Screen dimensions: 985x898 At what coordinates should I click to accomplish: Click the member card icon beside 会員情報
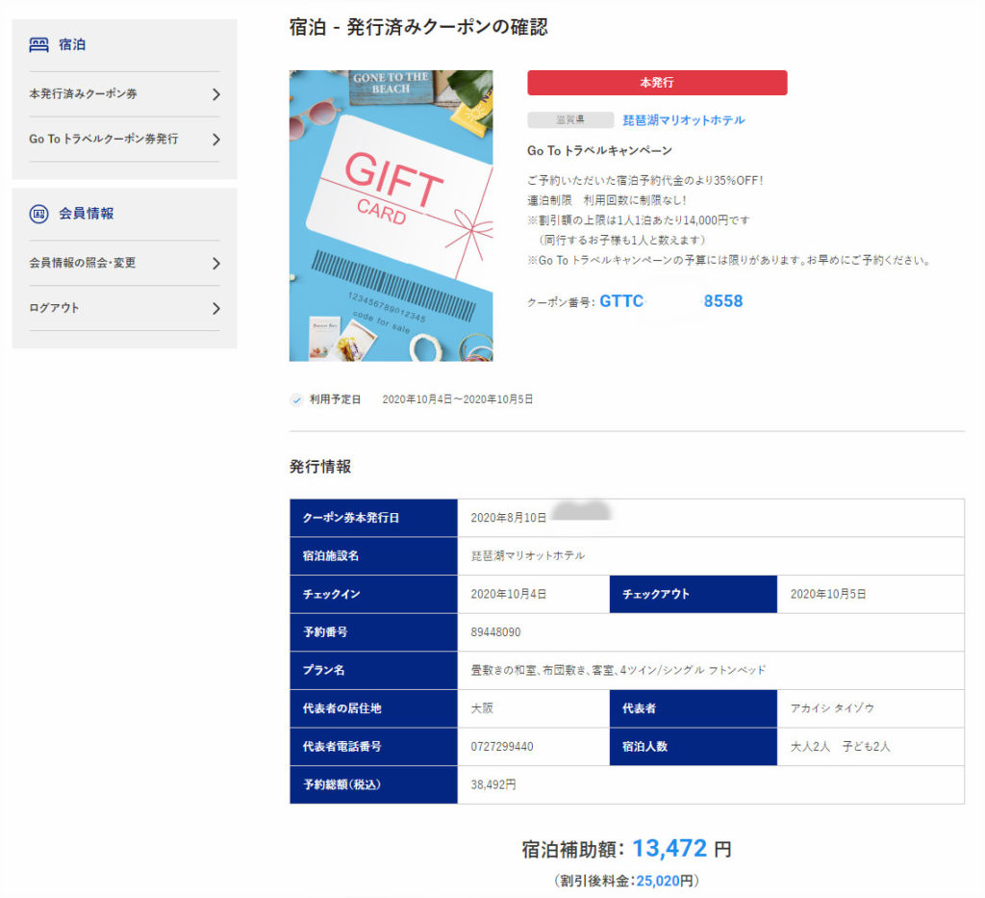click(38, 214)
